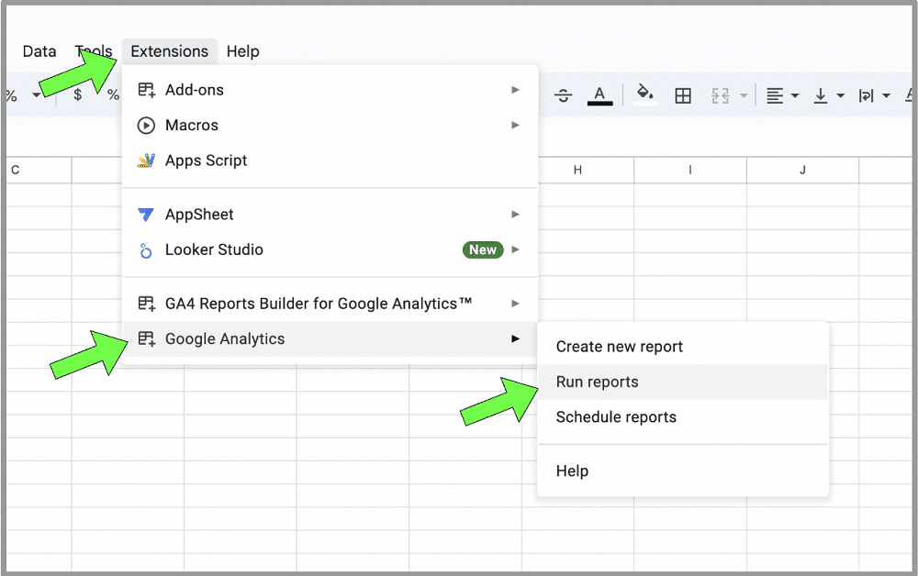
Task: Open the text color picker
Action: click(x=599, y=94)
